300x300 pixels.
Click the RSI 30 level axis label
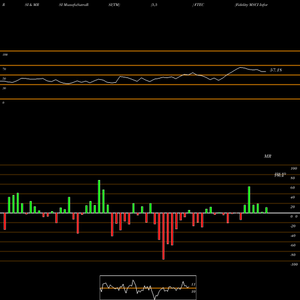[x=4, y=88]
